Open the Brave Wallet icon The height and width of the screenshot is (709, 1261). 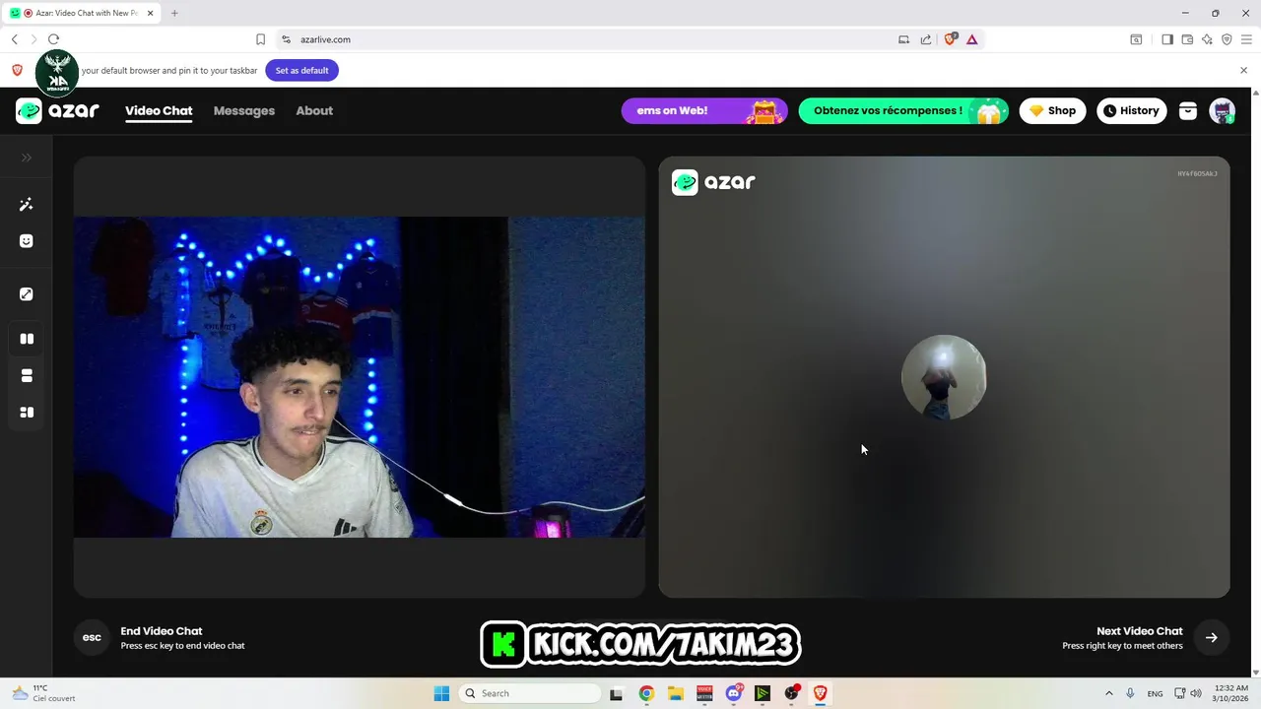click(x=1187, y=39)
